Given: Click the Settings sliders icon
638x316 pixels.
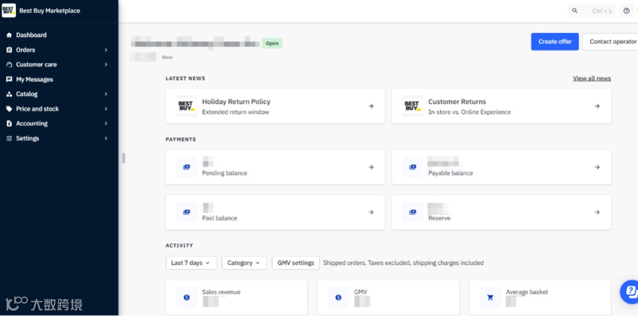Looking at the screenshot, I should pyautogui.click(x=9, y=139).
